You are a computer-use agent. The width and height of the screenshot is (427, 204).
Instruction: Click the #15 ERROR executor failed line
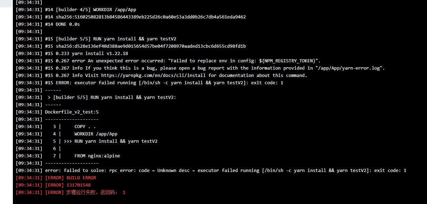(150, 83)
